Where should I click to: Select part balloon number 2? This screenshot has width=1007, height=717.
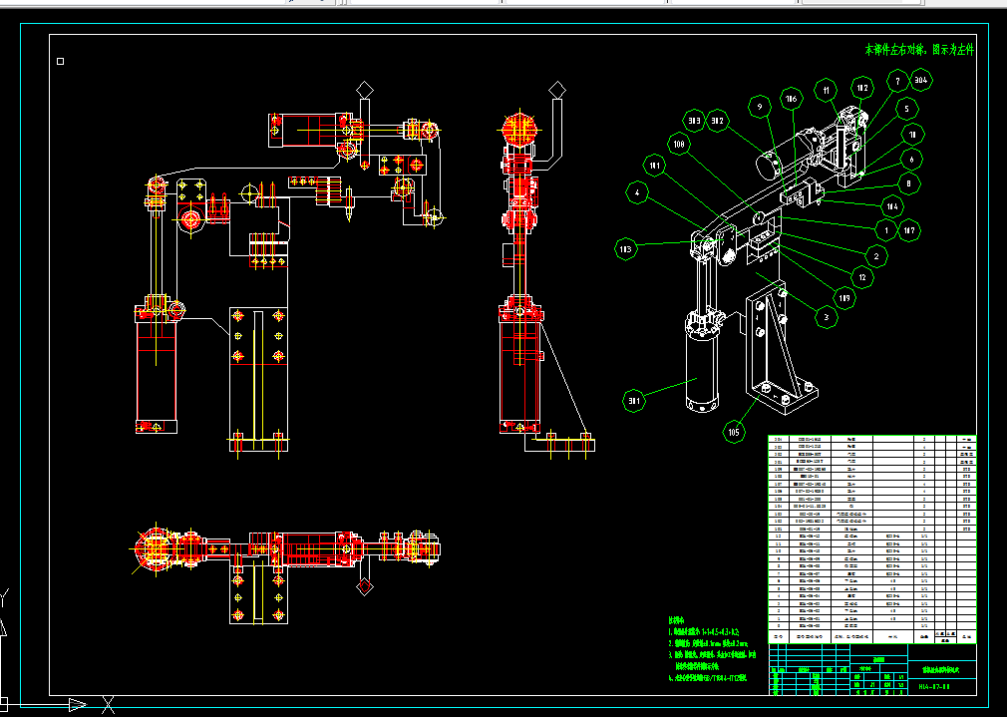[876, 255]
